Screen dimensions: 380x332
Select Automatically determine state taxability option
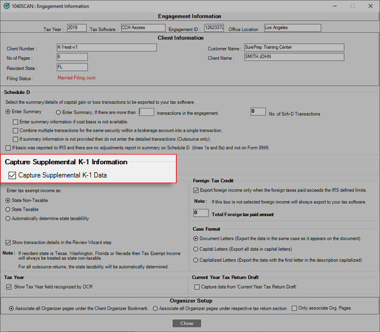tap(8, 219)
